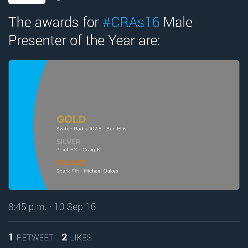Tap the profile avatar at top left
The width and height of the screenshot is (248, 248).
pos(27,2)
